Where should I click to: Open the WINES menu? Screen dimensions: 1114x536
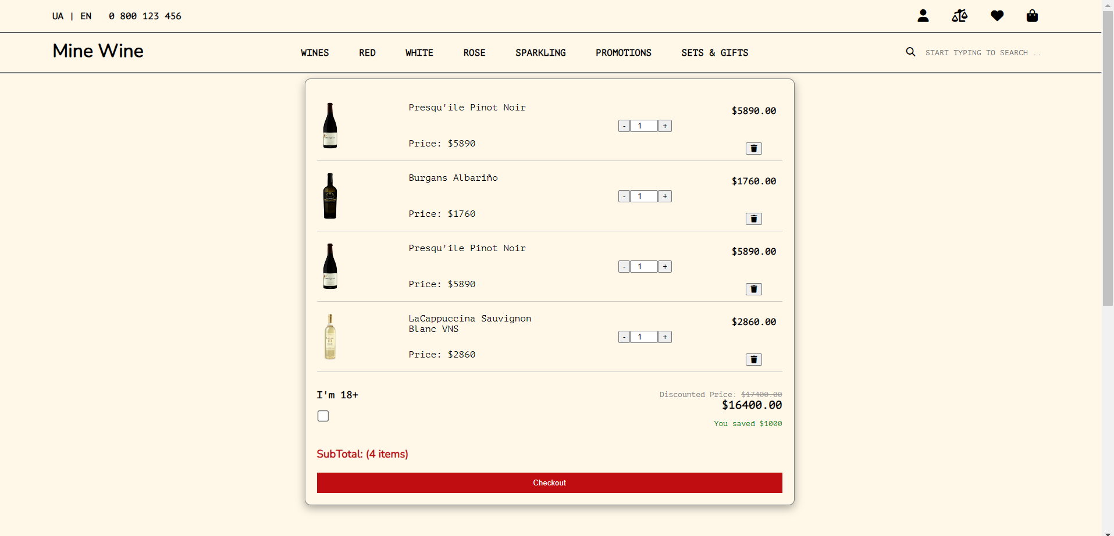click(x=314, y=52)
